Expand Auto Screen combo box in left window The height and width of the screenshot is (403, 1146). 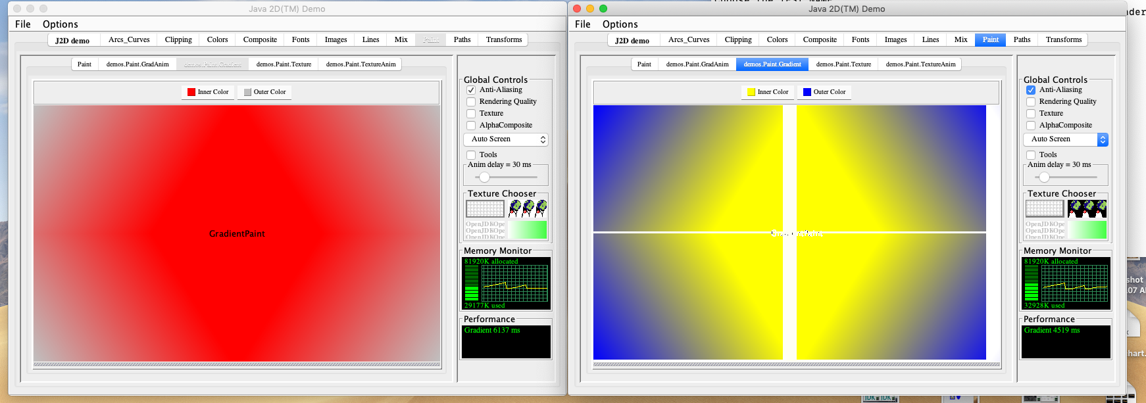[505, 139]
